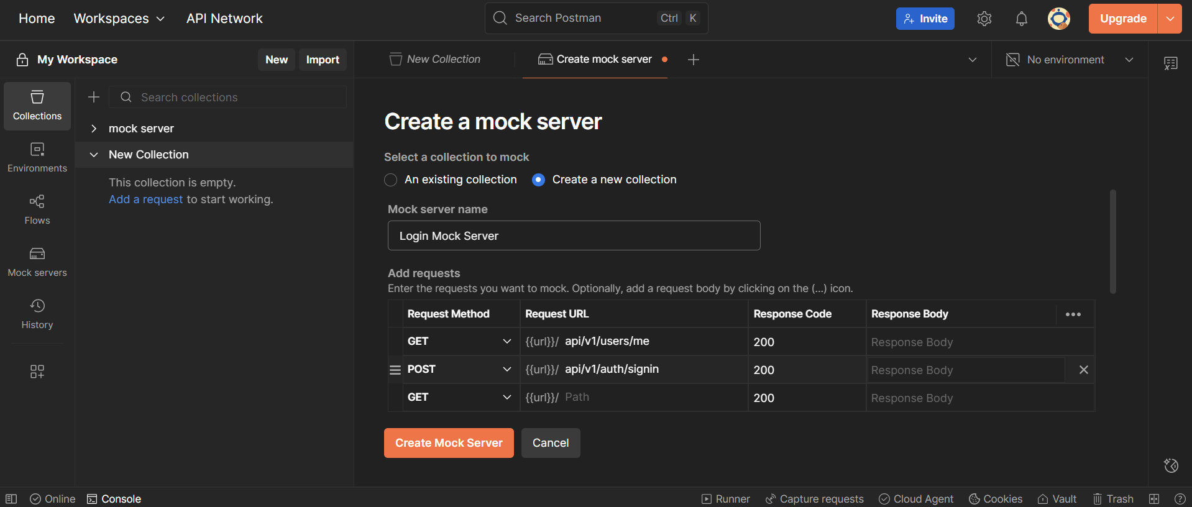Click the New button in workspace header
Viewport: 1192px width, 507px height.
pos(277,60)
